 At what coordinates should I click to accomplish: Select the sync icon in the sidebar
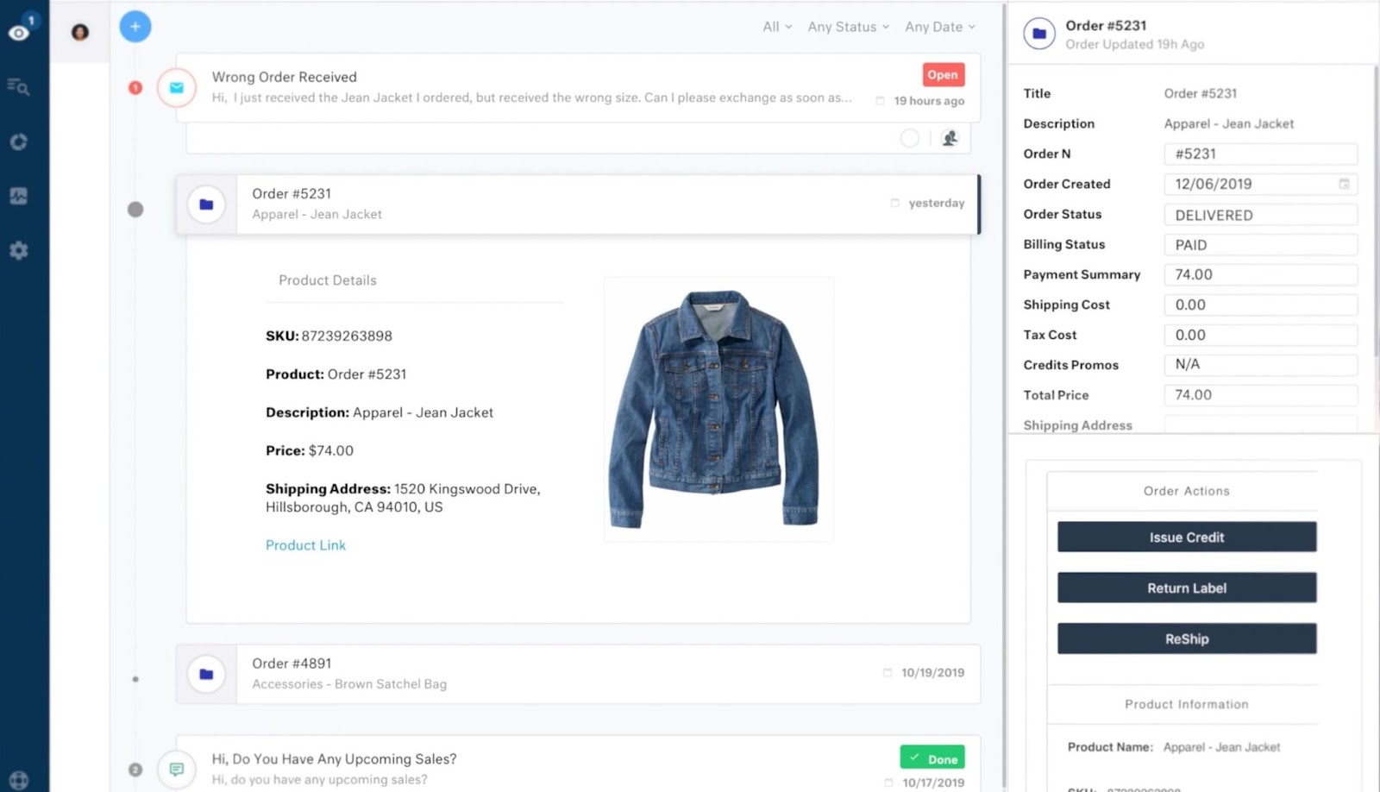(17, 141)
